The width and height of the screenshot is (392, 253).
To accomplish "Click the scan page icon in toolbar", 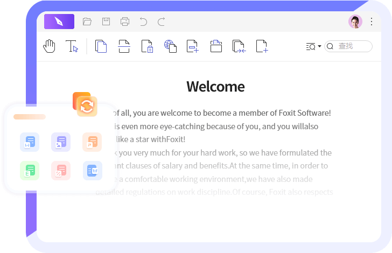I will pyautogui.click(x=124, y=46).
